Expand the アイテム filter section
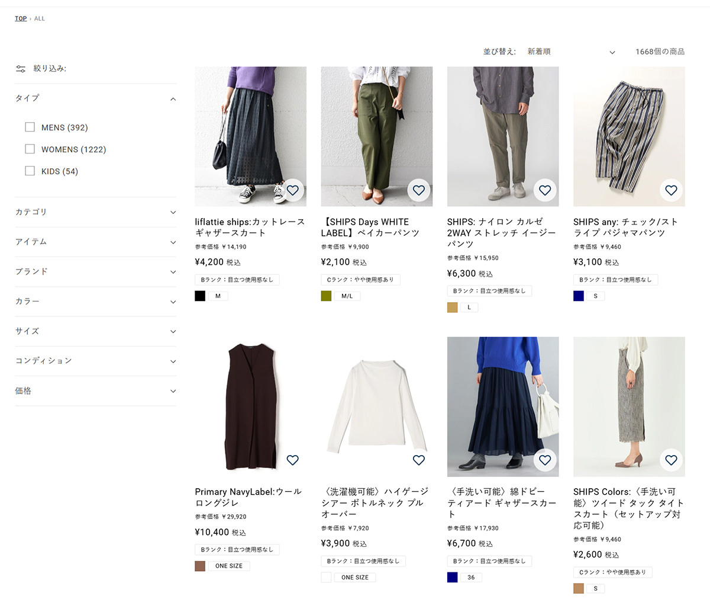The image size is (710, 599). point(96,242)
